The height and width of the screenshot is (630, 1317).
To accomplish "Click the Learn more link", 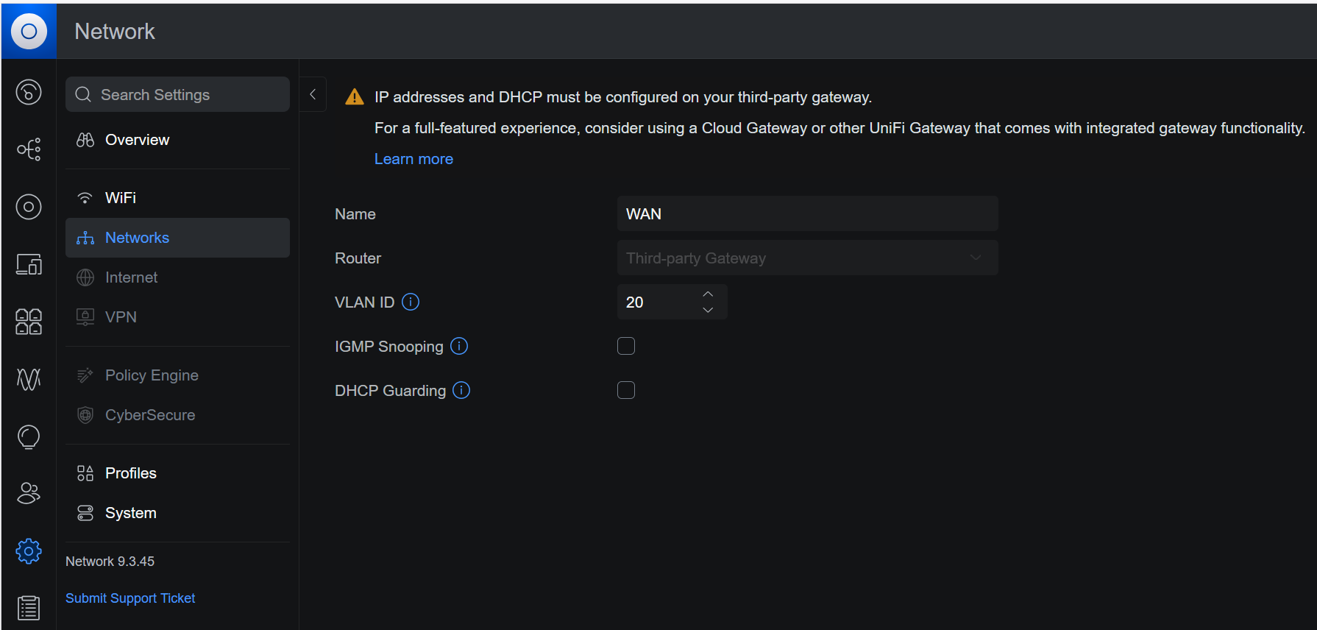I will 413,159.
